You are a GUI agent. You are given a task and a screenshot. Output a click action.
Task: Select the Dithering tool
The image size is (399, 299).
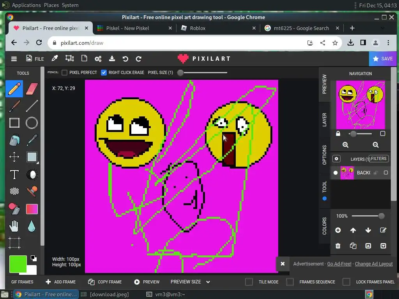(x=14, y=191)
